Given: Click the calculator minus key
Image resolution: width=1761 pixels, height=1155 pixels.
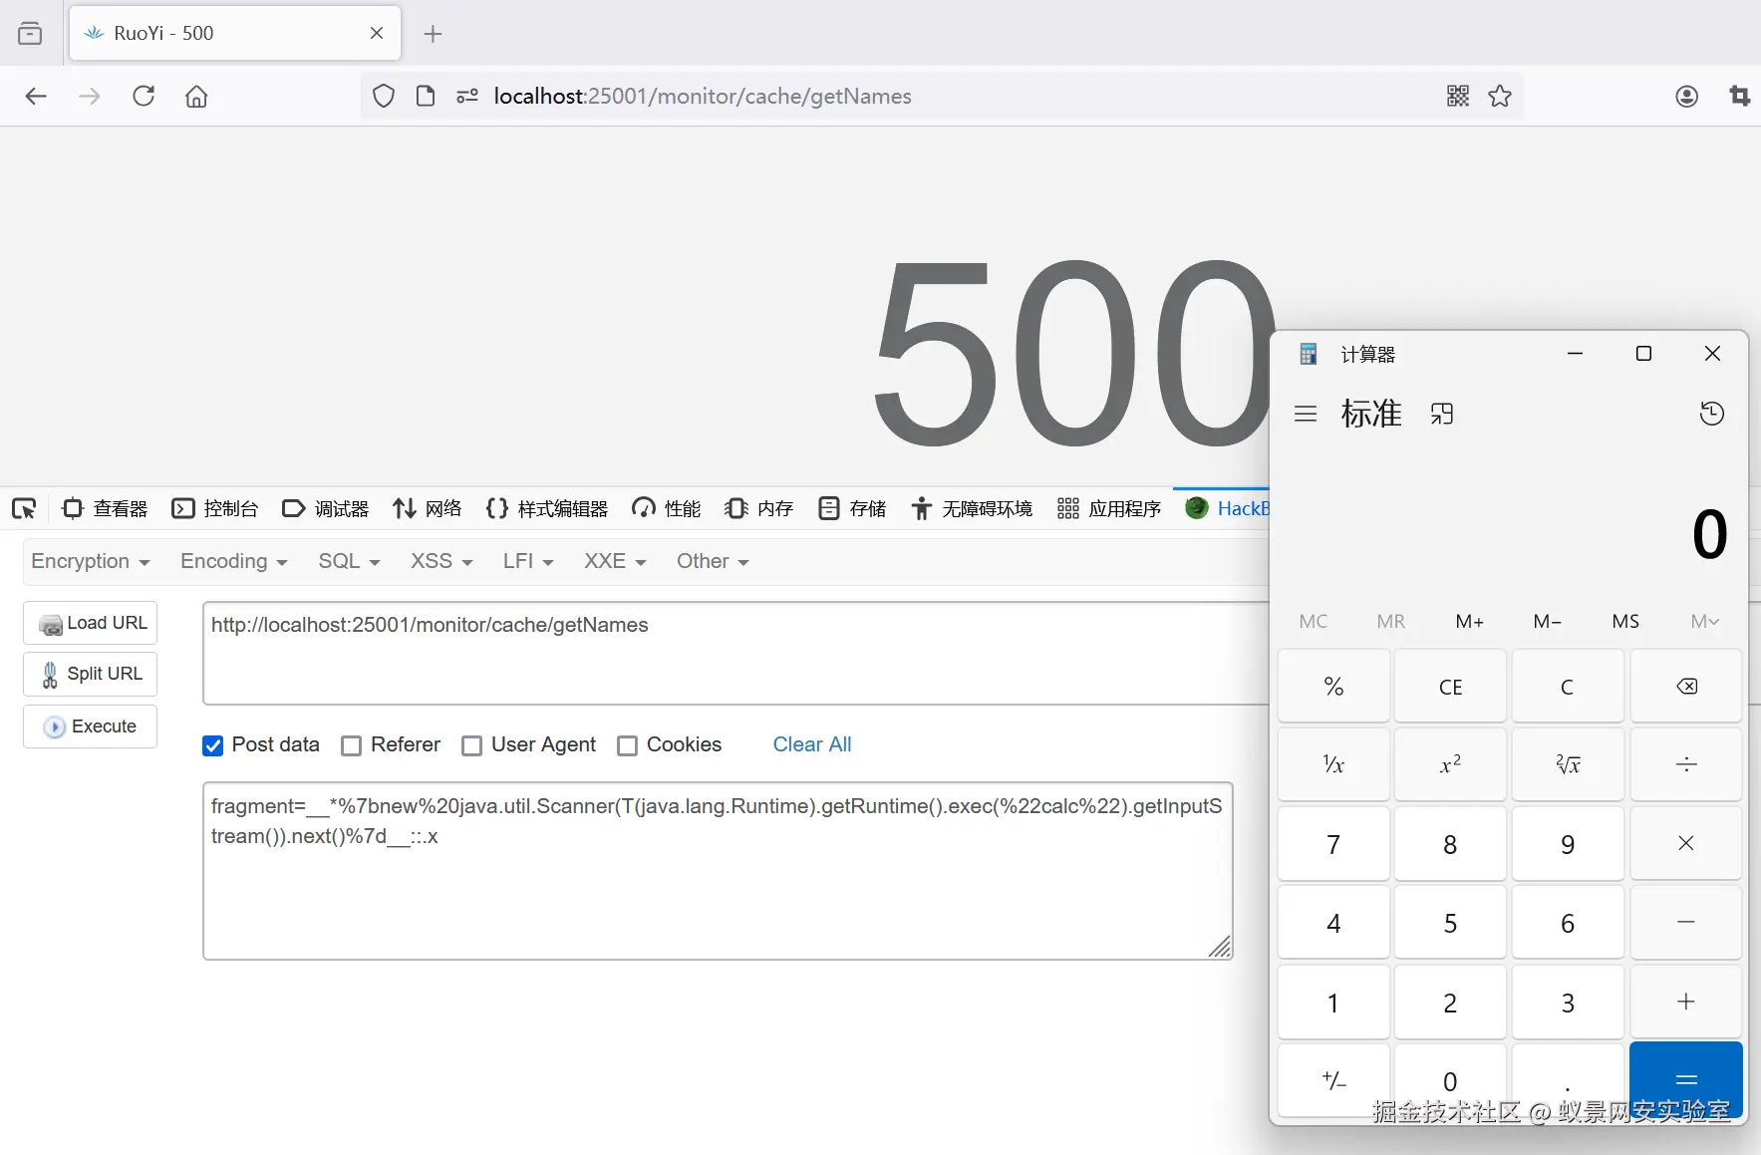Looking at the screenshot, I should click(x=1686, y=922).
